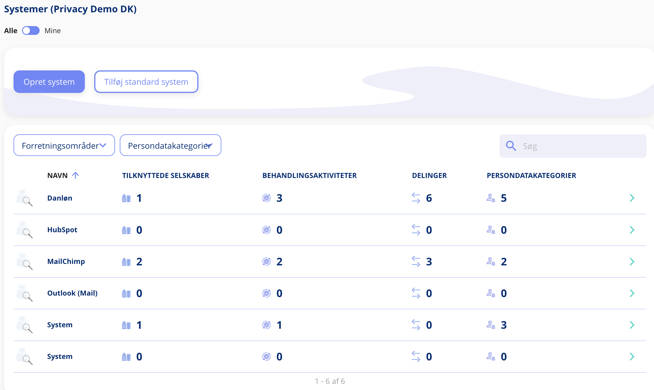Expand the Danløn row chevron
Image resolution: width=654 pixels, height=390 pixels.
[x=632, y=198]
